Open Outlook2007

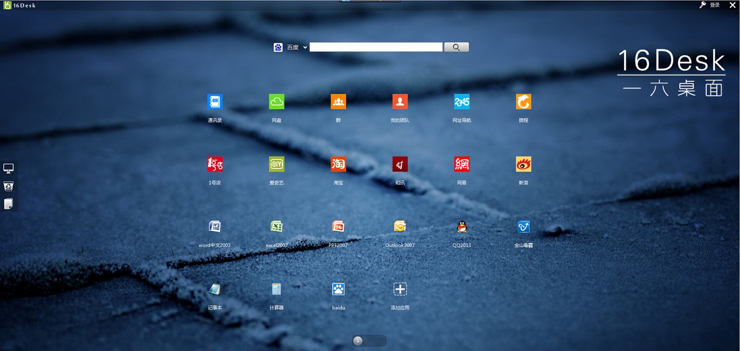click(400, 226)
